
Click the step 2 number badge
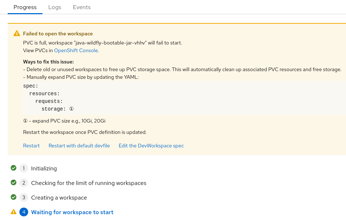click(24, 183)
